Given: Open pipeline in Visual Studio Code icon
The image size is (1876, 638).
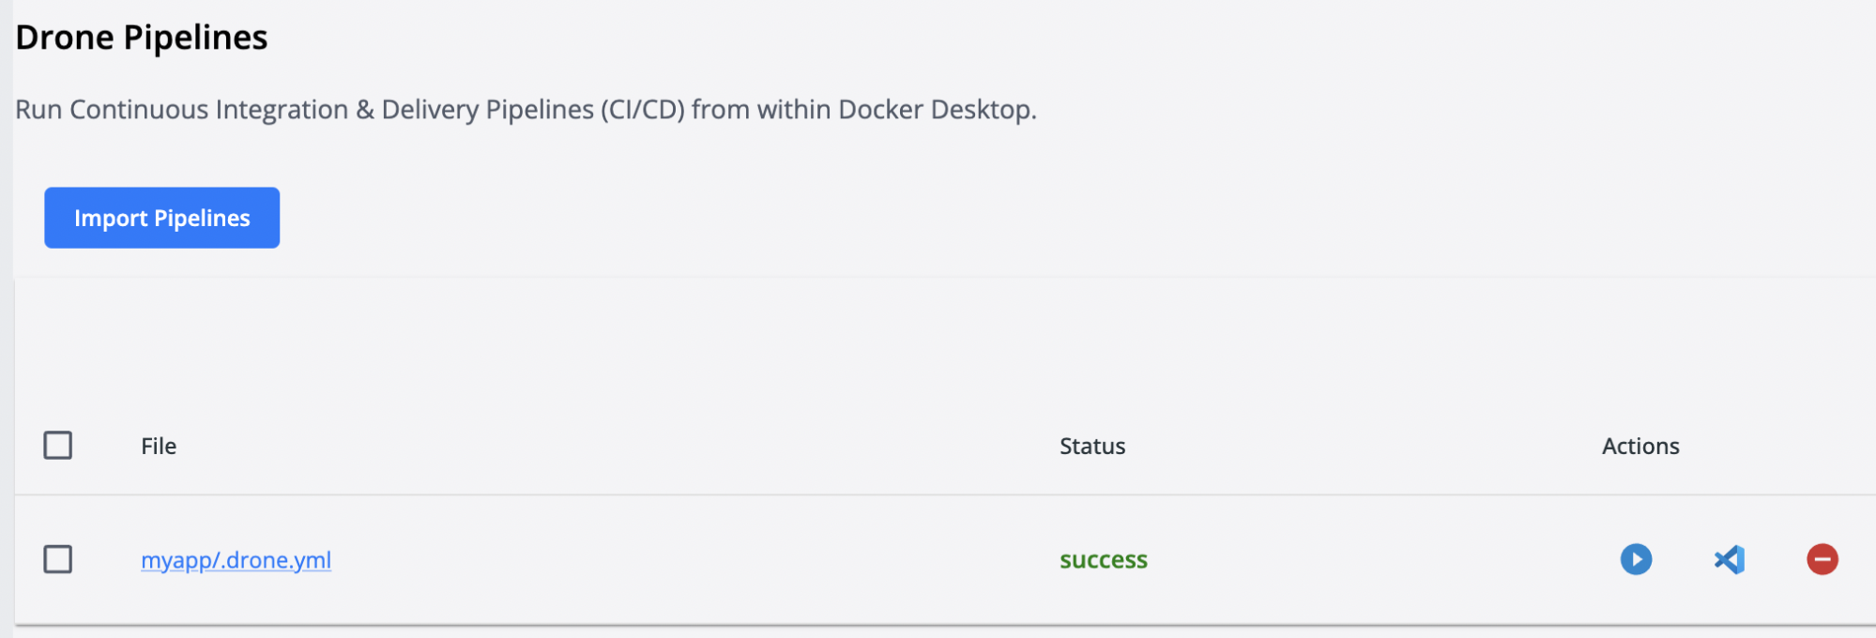Looking at the screenshot, I should tap(1729, 559).
